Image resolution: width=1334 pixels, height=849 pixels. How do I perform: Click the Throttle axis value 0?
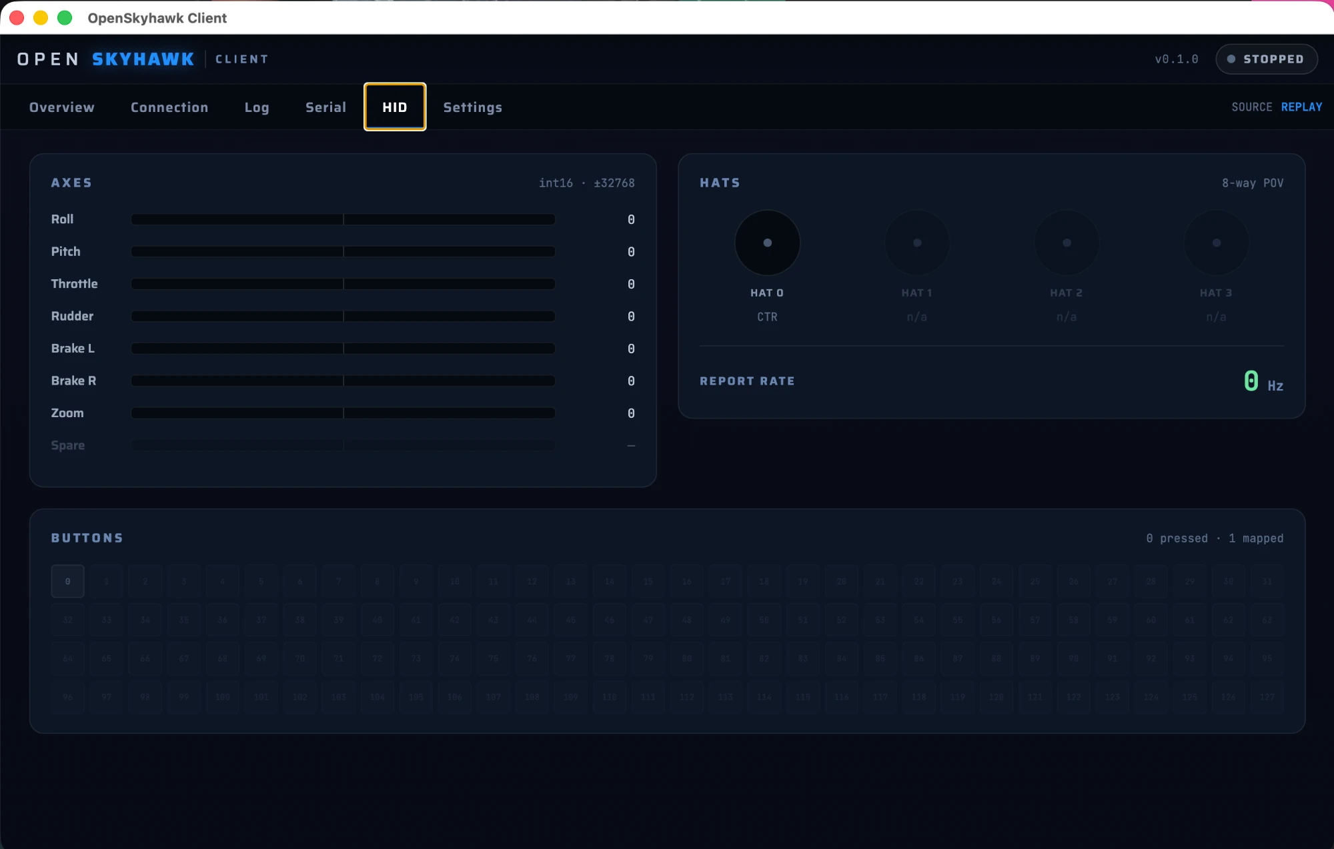[631, 284]
